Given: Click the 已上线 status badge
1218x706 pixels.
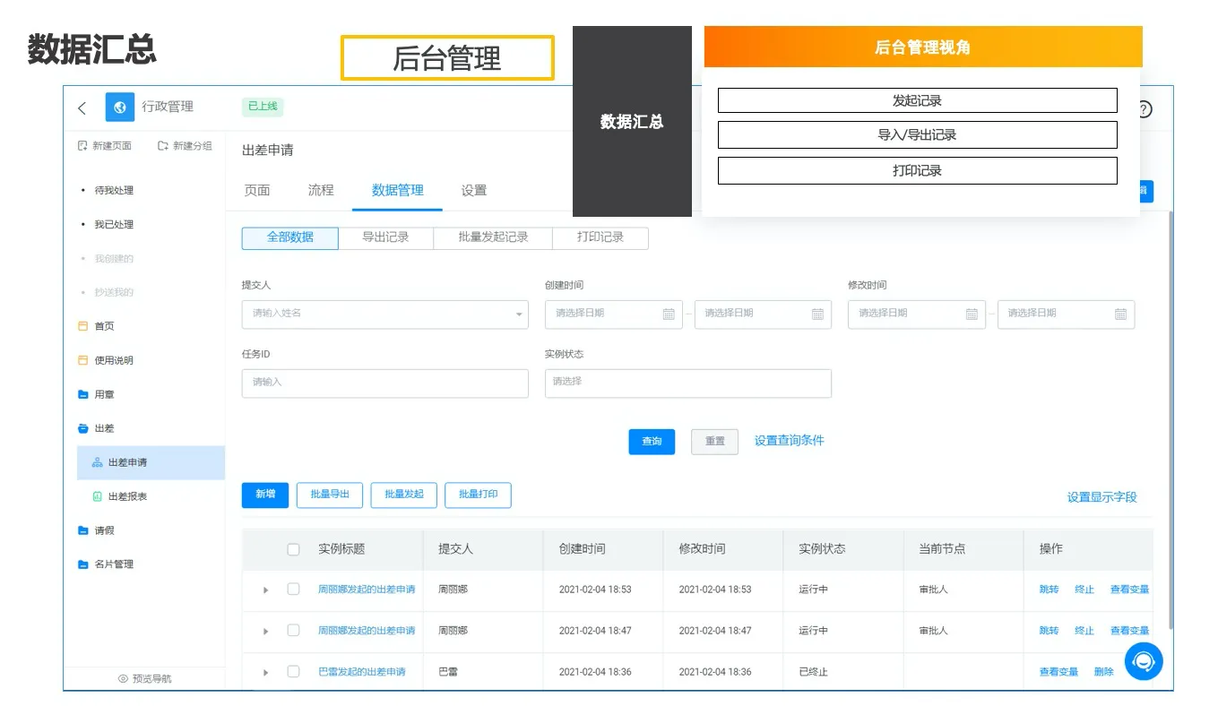Looking at the screenshot, I should (x=263, y=107).
